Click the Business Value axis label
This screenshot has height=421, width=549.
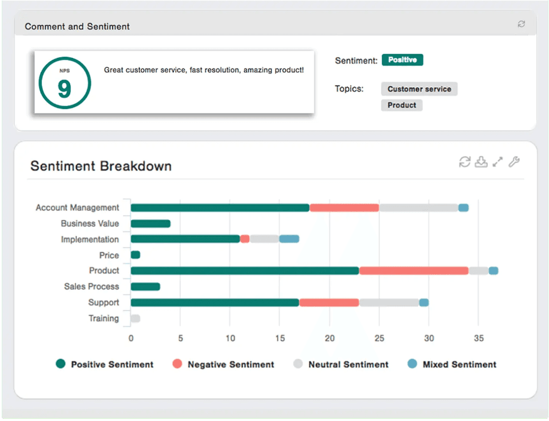pos(90,224)
